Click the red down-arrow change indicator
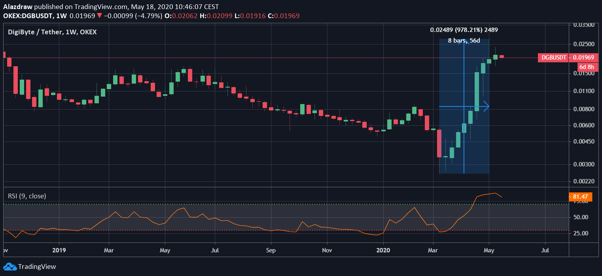 [x=98, y=15]
